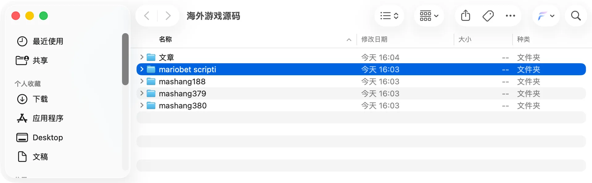
Task: Sort by the 名称 column header
Action: (x=165, y=39)
